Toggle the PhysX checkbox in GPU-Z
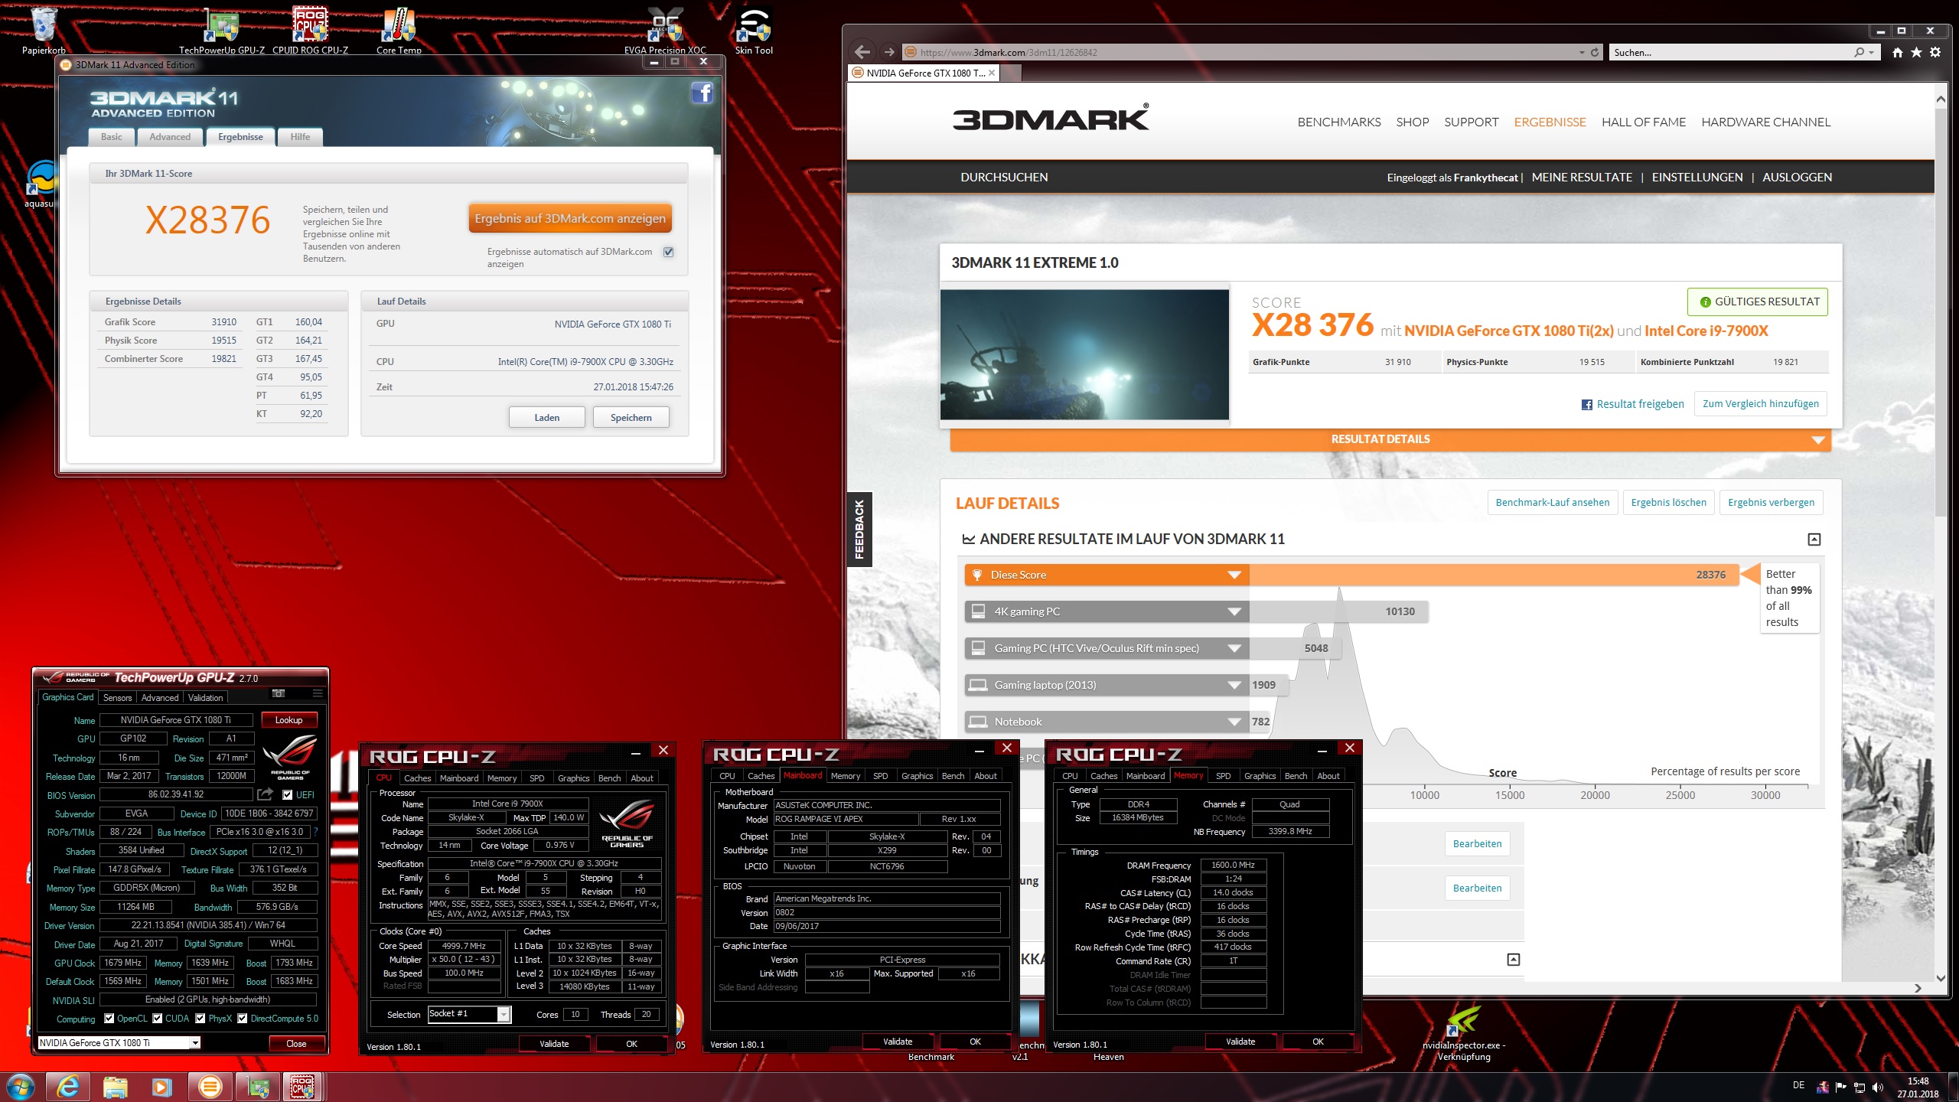Image resolution: width=1959 pixels, height=1102 pixels. pyautogui.click(x=200, y=1018)
